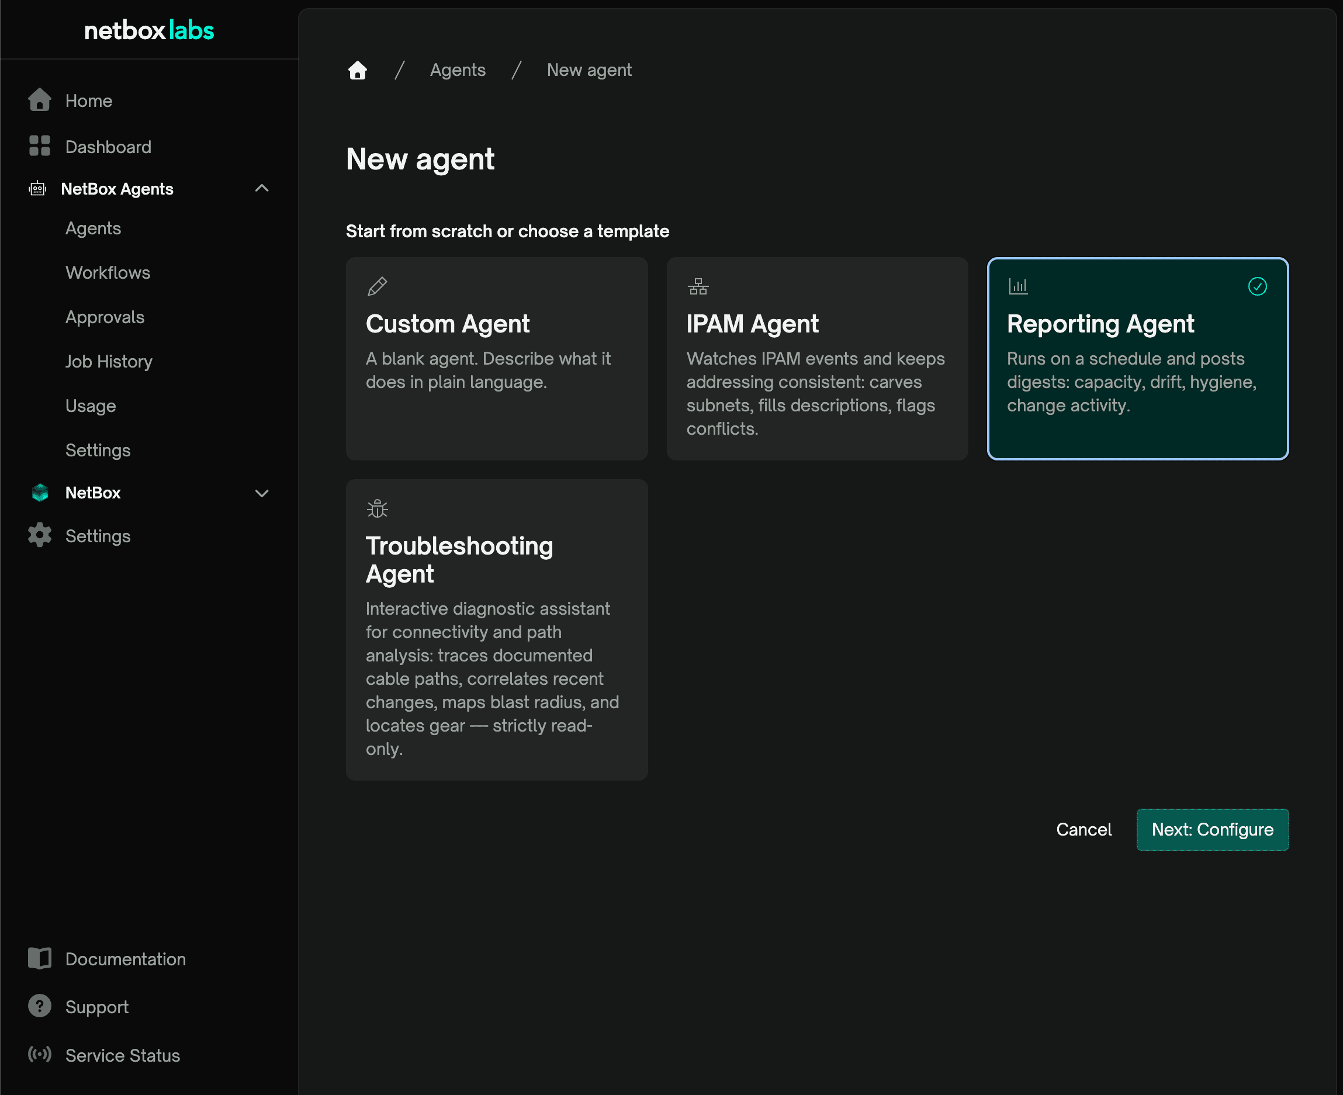The width and height of the screenshot is (1343, 1095).
Task: Open the Documentation link
Action: pos(126,959)
